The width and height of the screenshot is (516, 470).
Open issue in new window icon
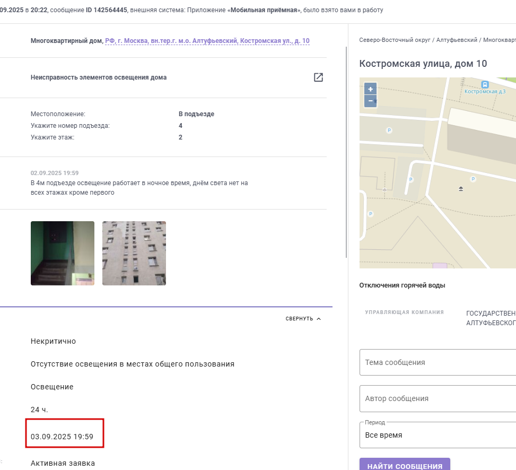[318, 77]
